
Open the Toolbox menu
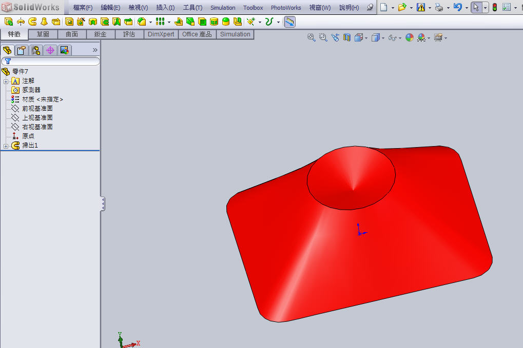253,7
